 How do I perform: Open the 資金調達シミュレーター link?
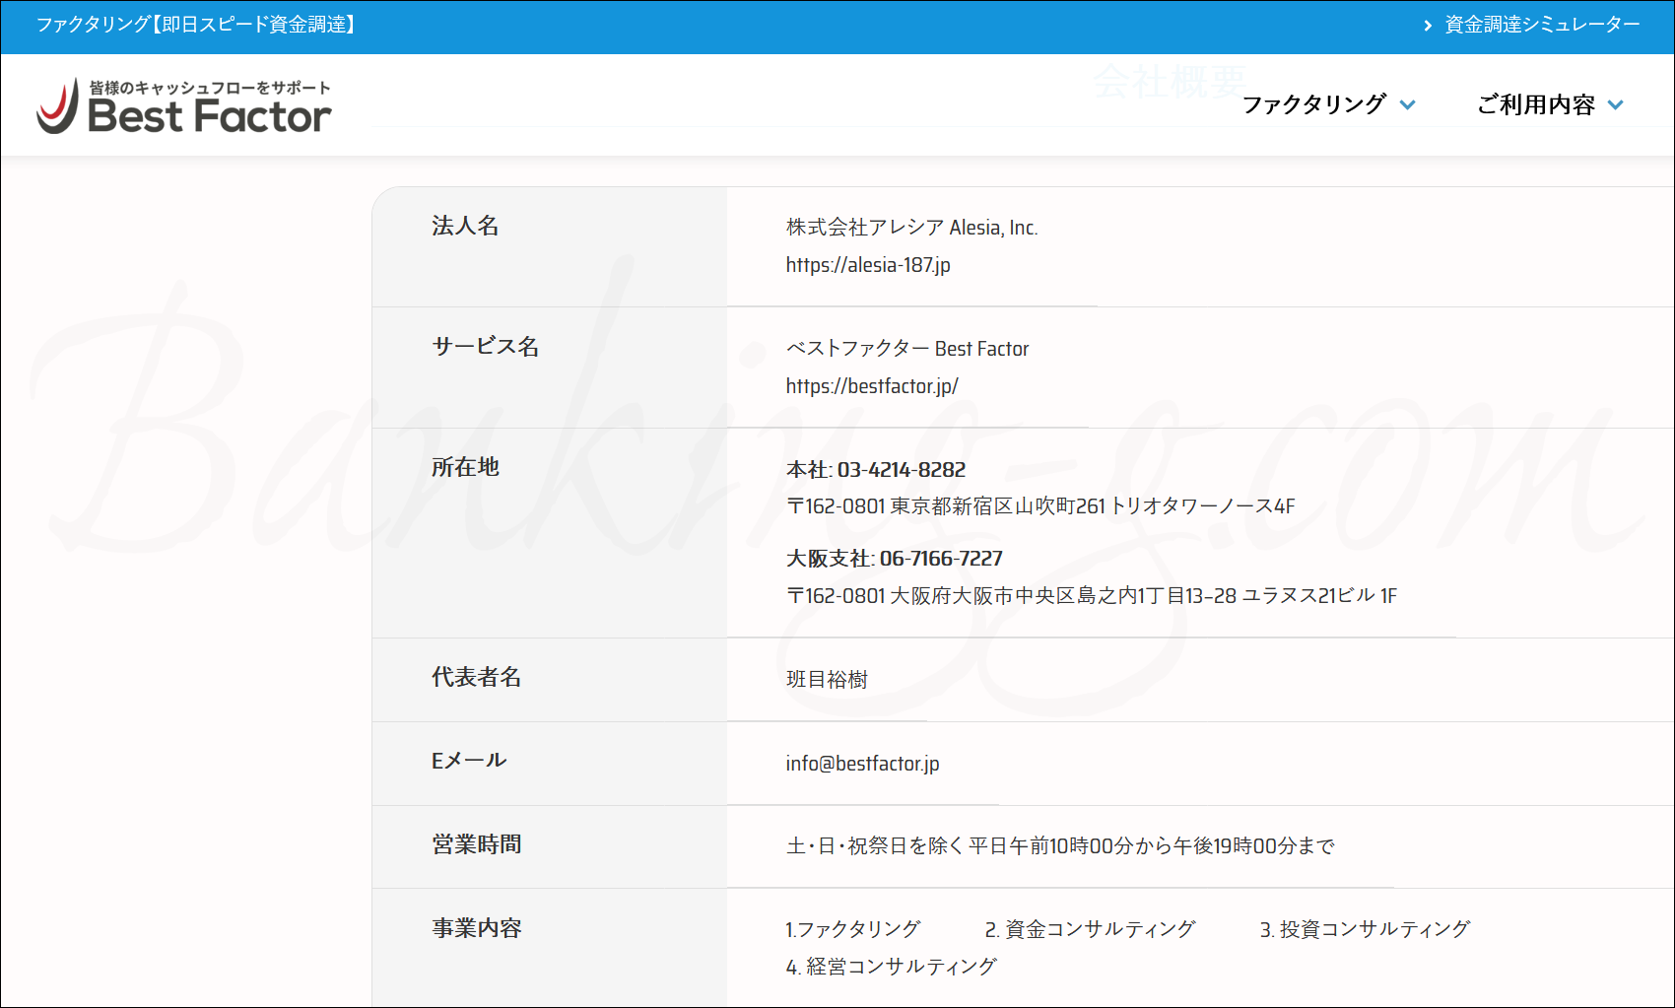pos(1542,25)
